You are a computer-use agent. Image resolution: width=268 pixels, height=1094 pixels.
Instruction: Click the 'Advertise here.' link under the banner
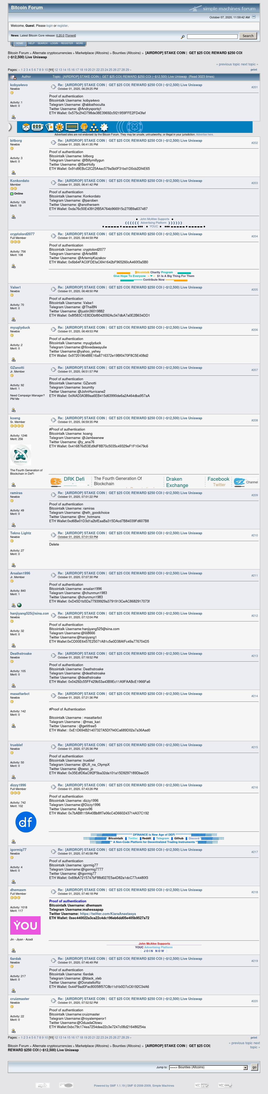point(204,135)
